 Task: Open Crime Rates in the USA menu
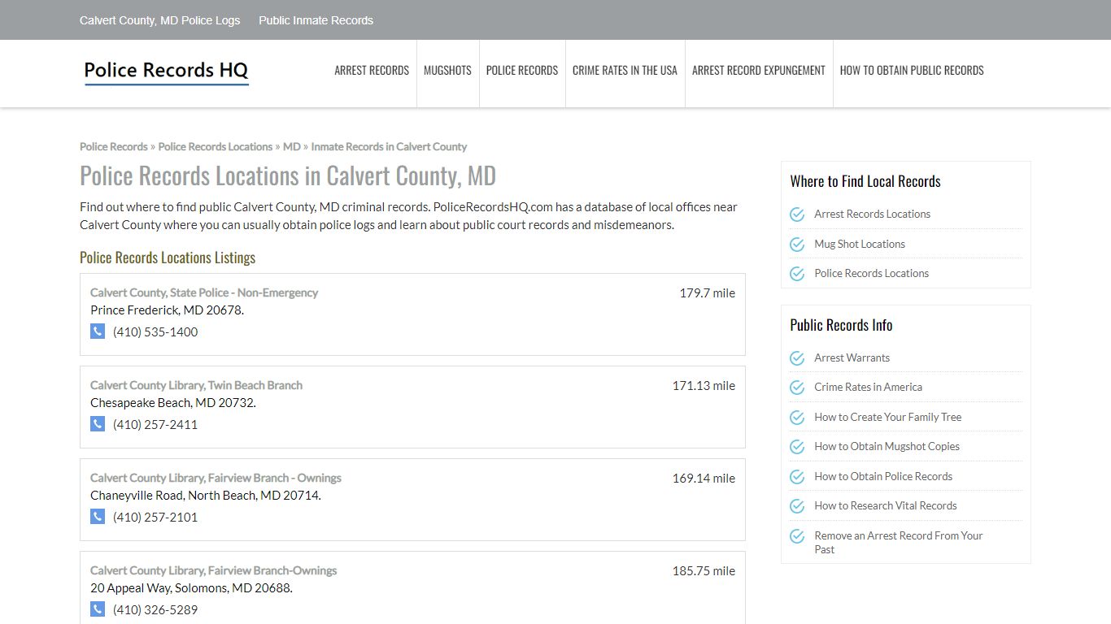tap(625, 71)
